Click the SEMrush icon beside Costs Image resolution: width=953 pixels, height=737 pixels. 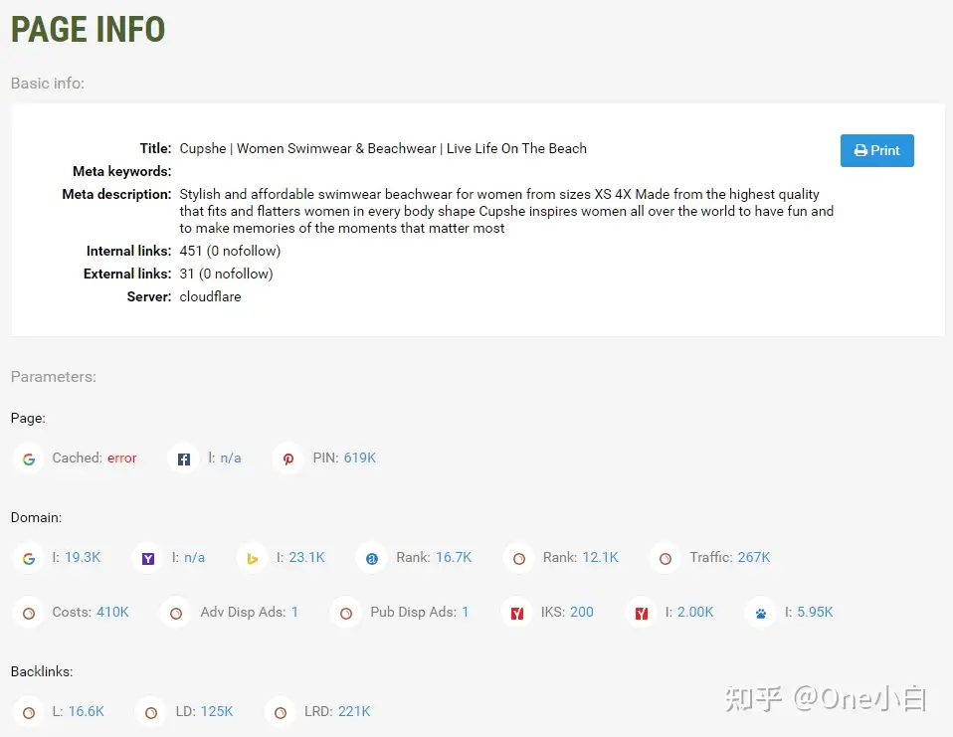[x=29, y=613]
